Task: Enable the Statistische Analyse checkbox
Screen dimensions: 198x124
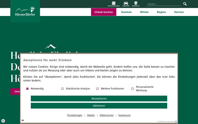Action: click(x=62, y=89)
